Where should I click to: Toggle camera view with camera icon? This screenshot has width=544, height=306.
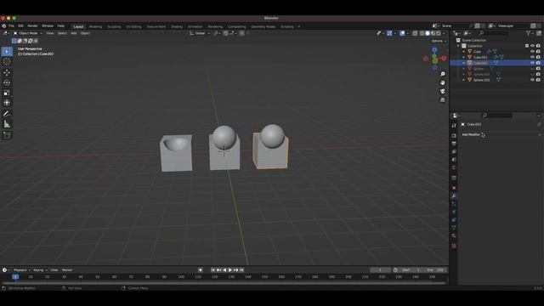[443, 91]
